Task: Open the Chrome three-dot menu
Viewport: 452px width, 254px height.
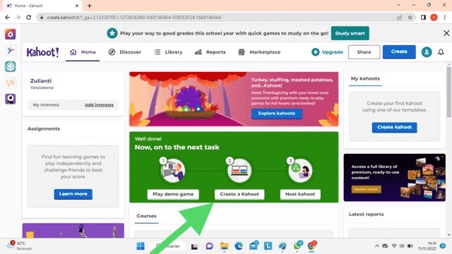Action: tap(445, 18)
